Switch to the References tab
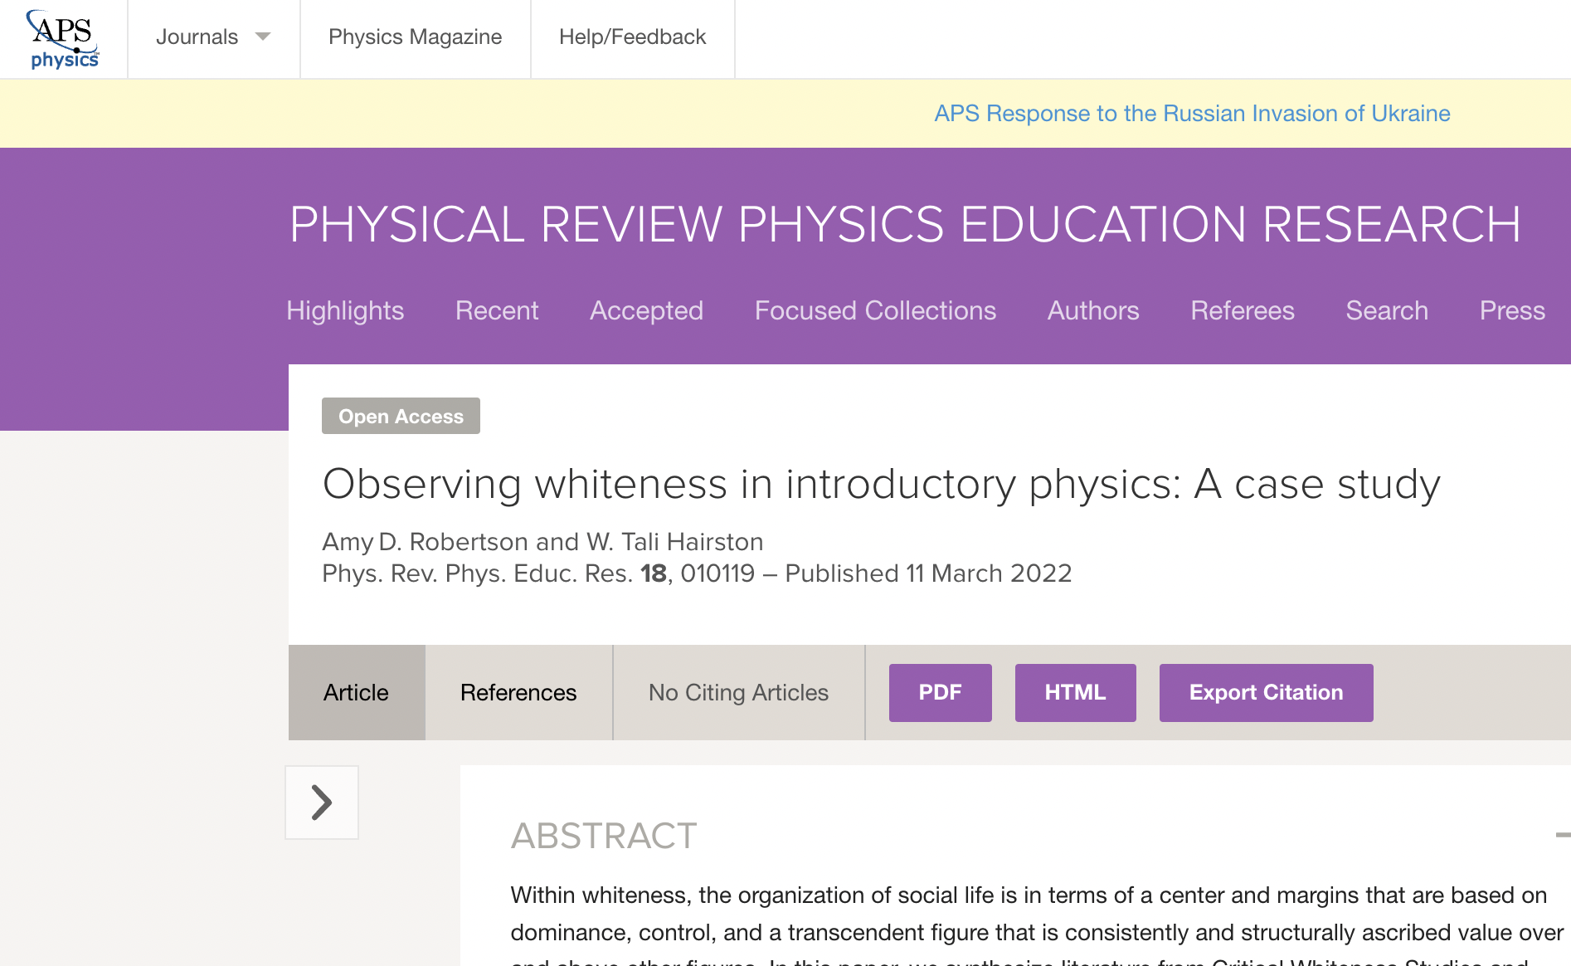 coord(518,692)
